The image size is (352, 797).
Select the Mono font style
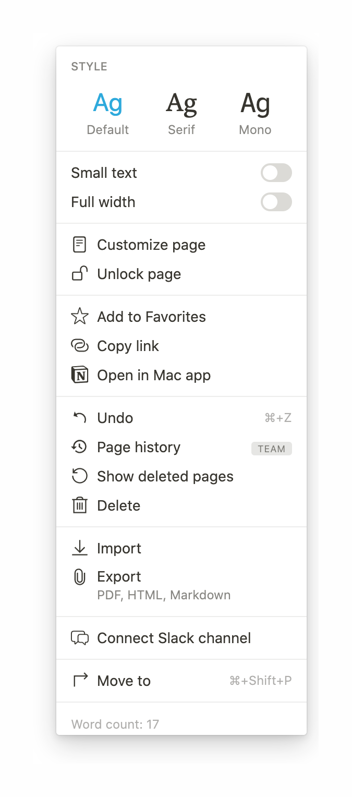click(x=255, y=110)
